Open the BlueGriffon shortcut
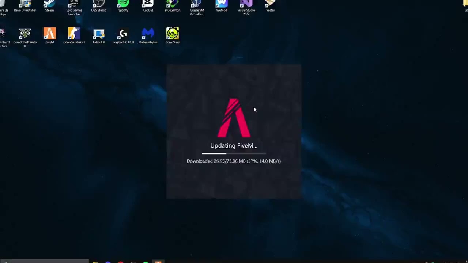 [172, 6]
